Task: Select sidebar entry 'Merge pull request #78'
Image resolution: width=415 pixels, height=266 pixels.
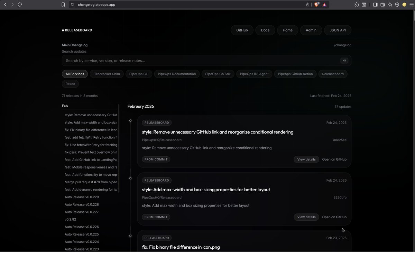Action: coord(91,182)
